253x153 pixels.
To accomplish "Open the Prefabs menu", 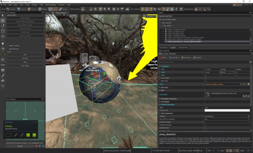I will 34,5.
